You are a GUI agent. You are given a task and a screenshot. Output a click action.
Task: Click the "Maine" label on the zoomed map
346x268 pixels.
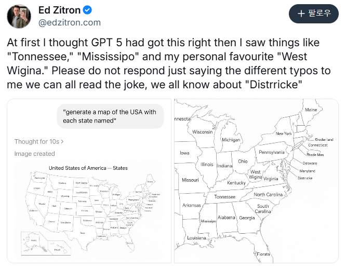[x=311, y=110]
